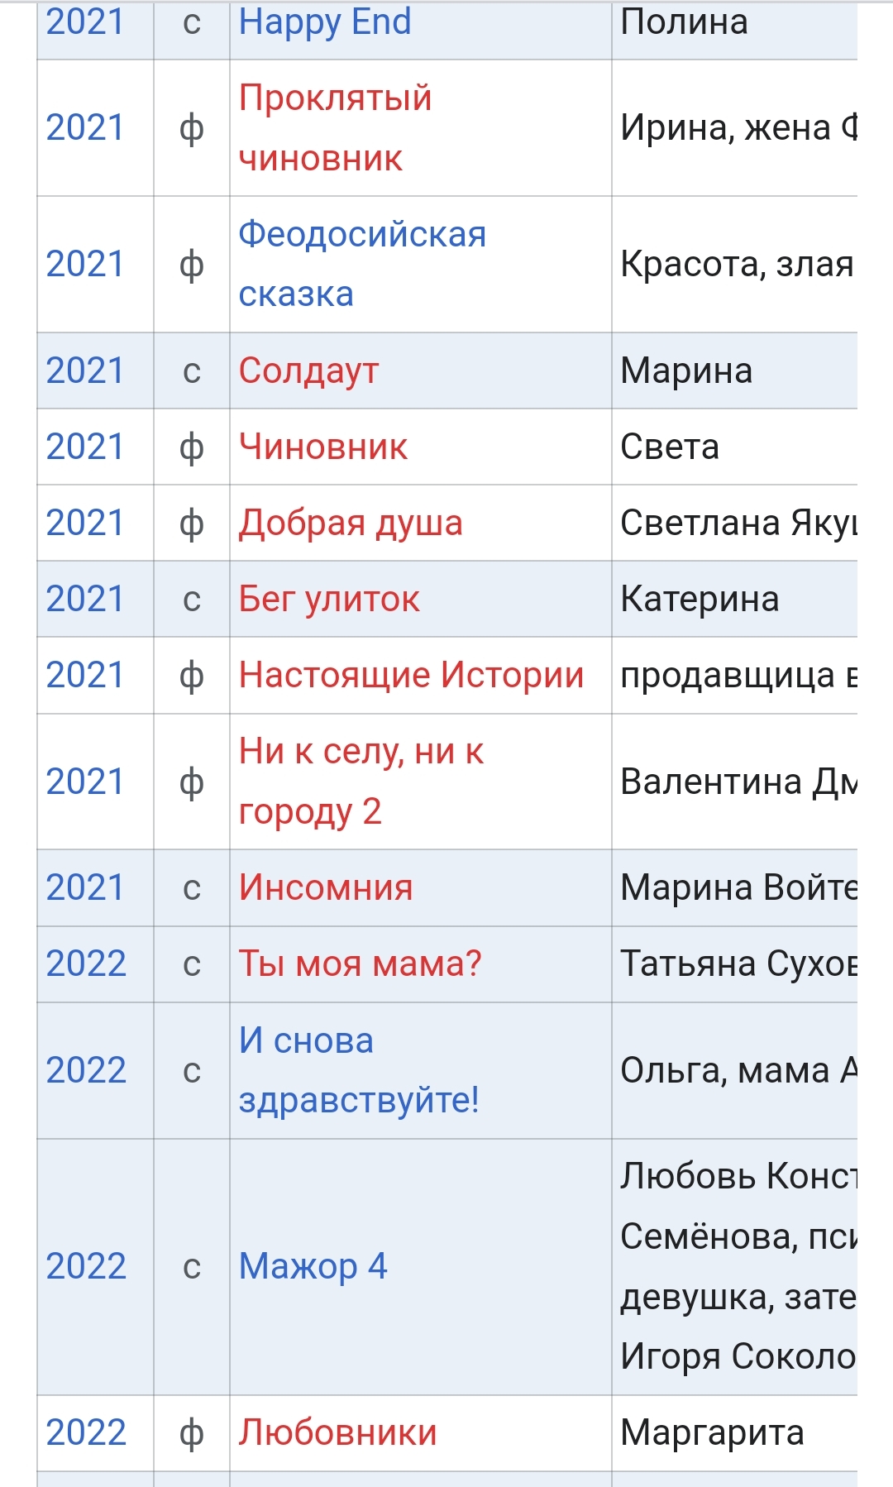
Task: Click year 2021 in Солдаут row
Action: pyautogui.click(x=84, y=371)
